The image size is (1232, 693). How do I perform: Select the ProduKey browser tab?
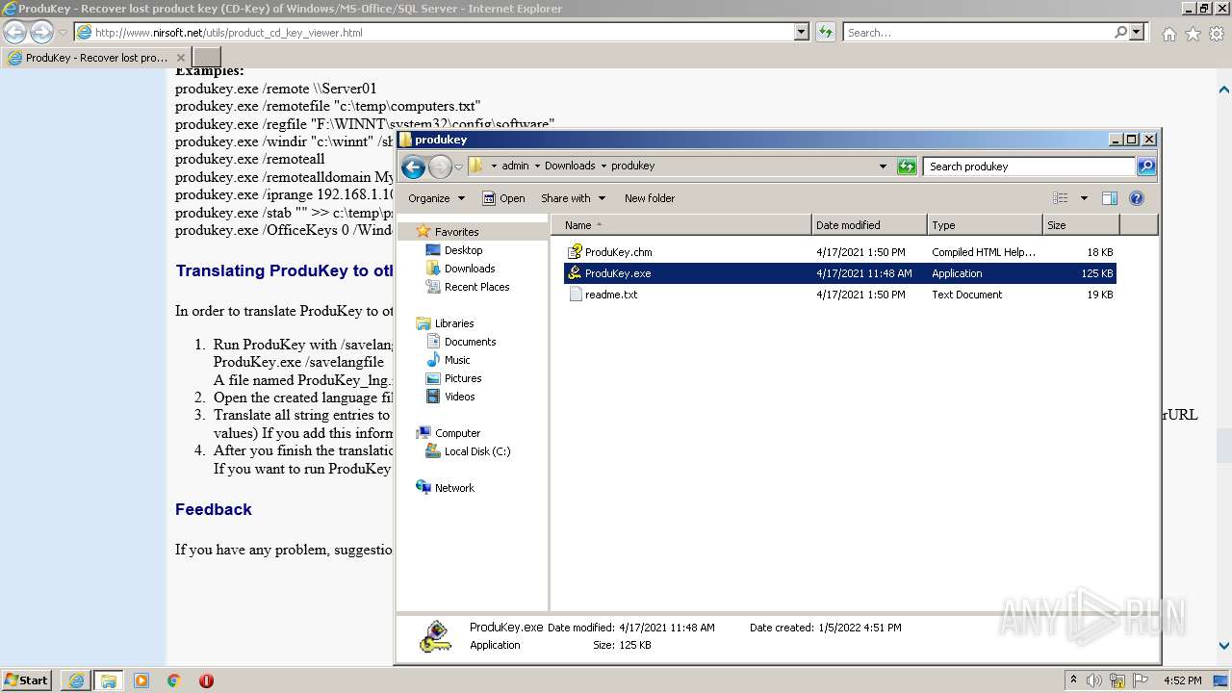point(96,58)
